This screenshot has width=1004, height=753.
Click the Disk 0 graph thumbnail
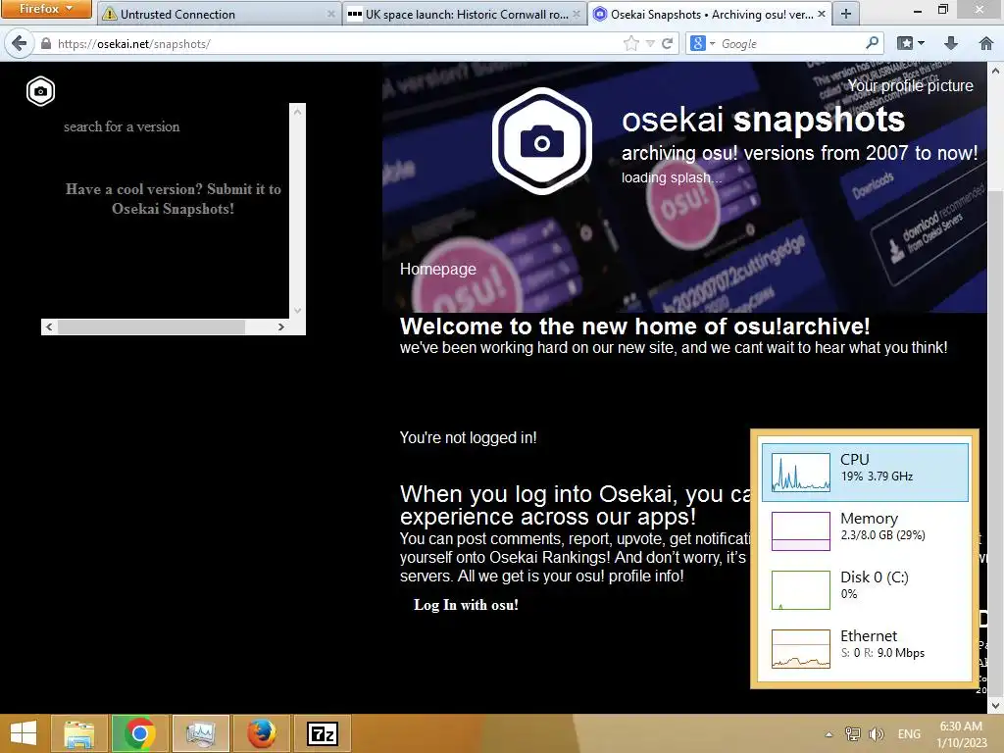pyautogui.click(x=800, y=589)
